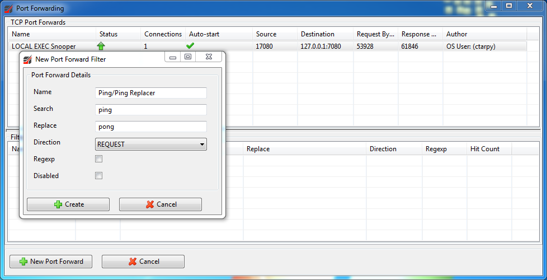Click the New Port Forward button

pyautogui.click(x=51, y=262)
